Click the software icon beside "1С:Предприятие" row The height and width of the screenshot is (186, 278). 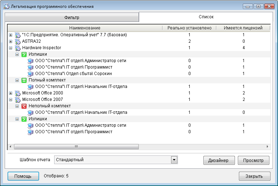18,35
